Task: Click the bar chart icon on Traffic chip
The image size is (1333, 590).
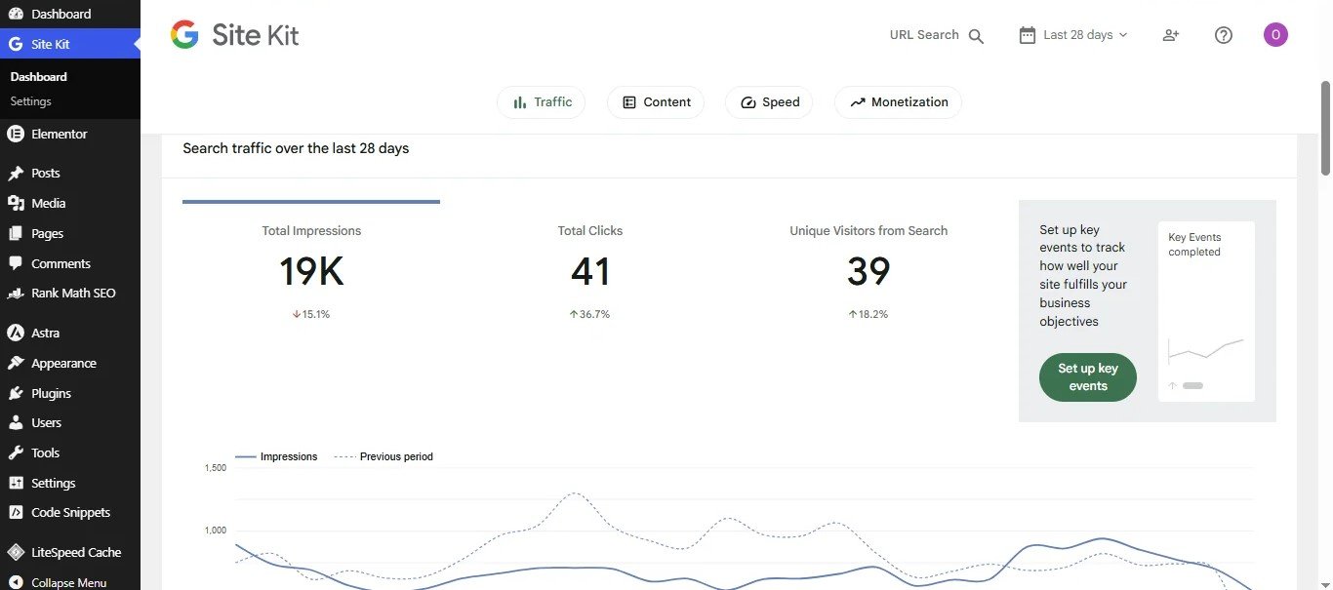Action: pos(520,102)
